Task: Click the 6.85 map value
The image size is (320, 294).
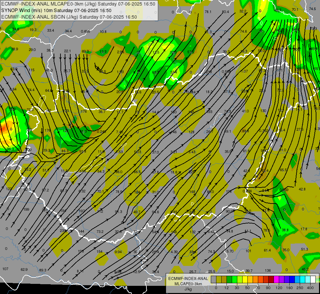Action: coord(174,212)
